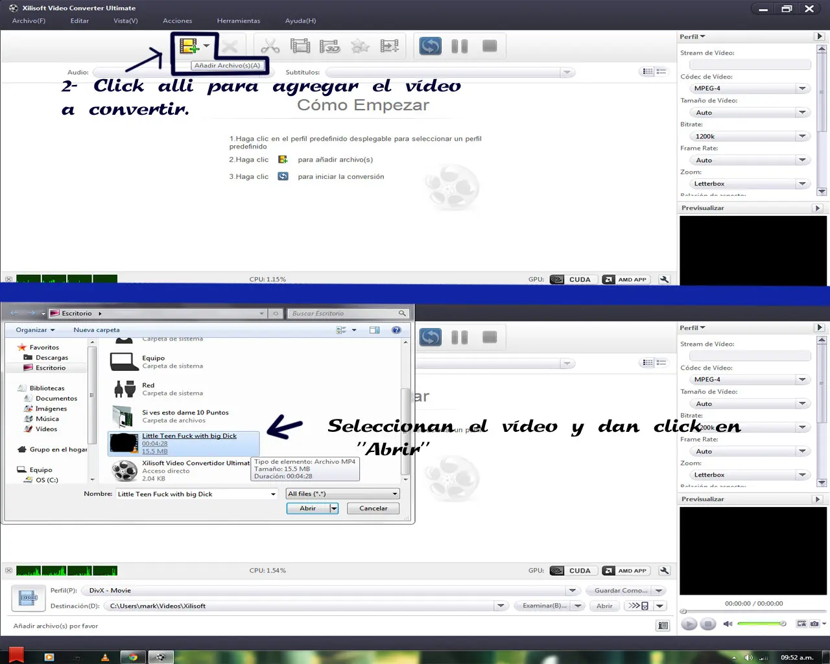Click the Abrir button in the file dialog
Image resolution: width=830 pixels, height=664 pixels.
coord(308,508)
